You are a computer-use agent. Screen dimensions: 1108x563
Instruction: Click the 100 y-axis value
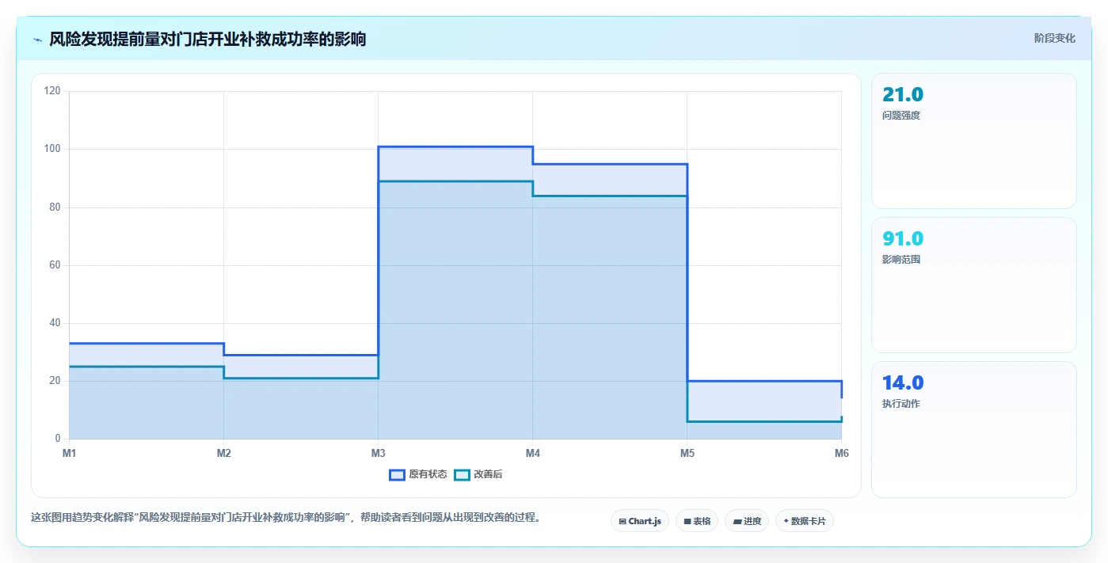point(52,149)
